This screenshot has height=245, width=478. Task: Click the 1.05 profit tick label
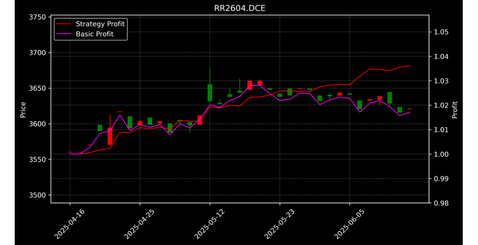(x=441, y=32)
